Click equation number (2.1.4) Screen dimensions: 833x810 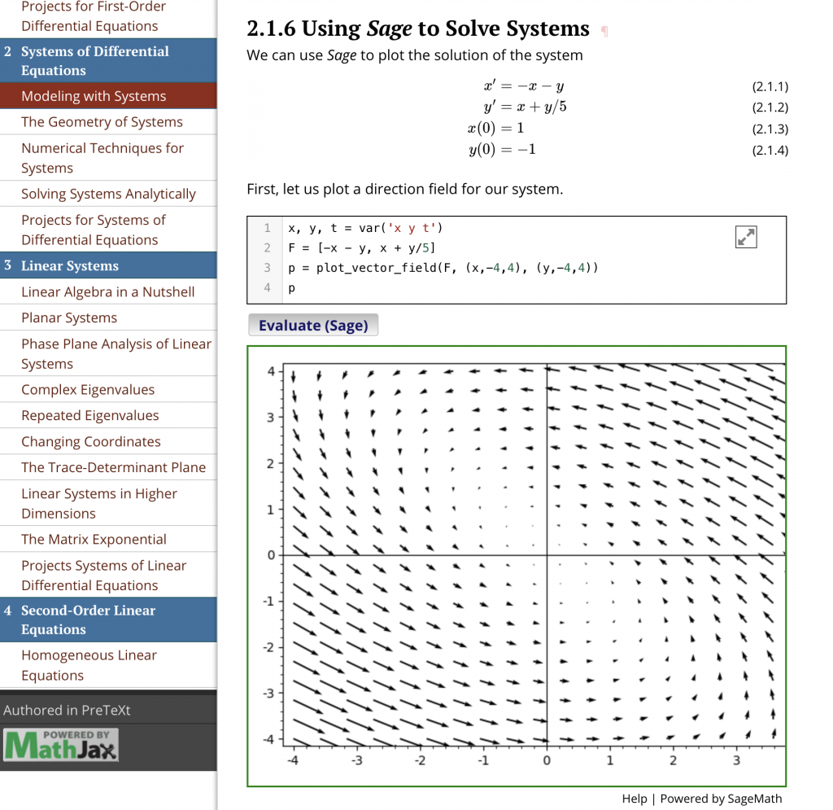[770, 150]
